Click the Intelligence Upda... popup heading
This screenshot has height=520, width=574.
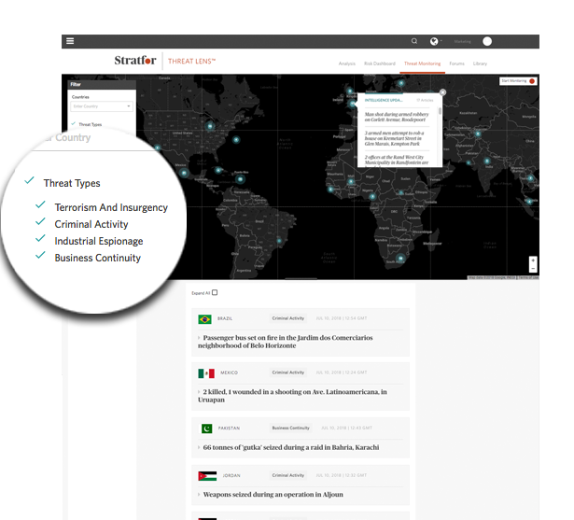click(x=384, y=100)
